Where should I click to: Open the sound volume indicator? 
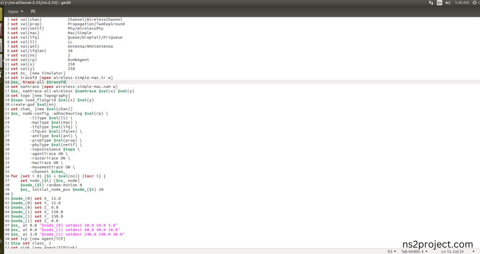(448, 3)
